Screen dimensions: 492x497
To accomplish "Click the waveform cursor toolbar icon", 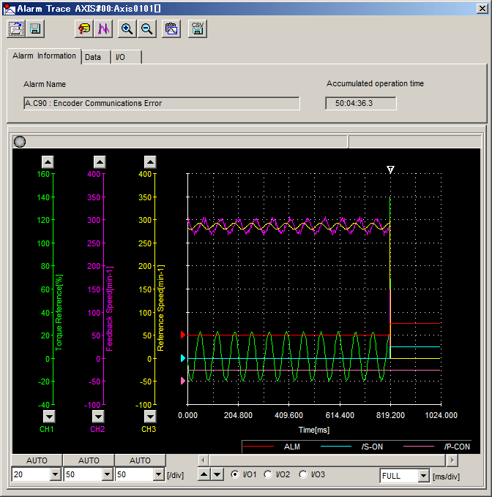I will (x=103, y=29).
